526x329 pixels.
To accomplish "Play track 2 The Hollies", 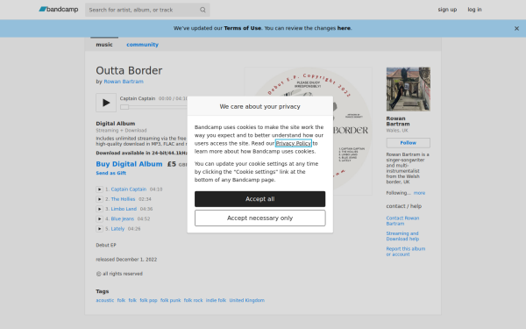I will pos(99,199).
